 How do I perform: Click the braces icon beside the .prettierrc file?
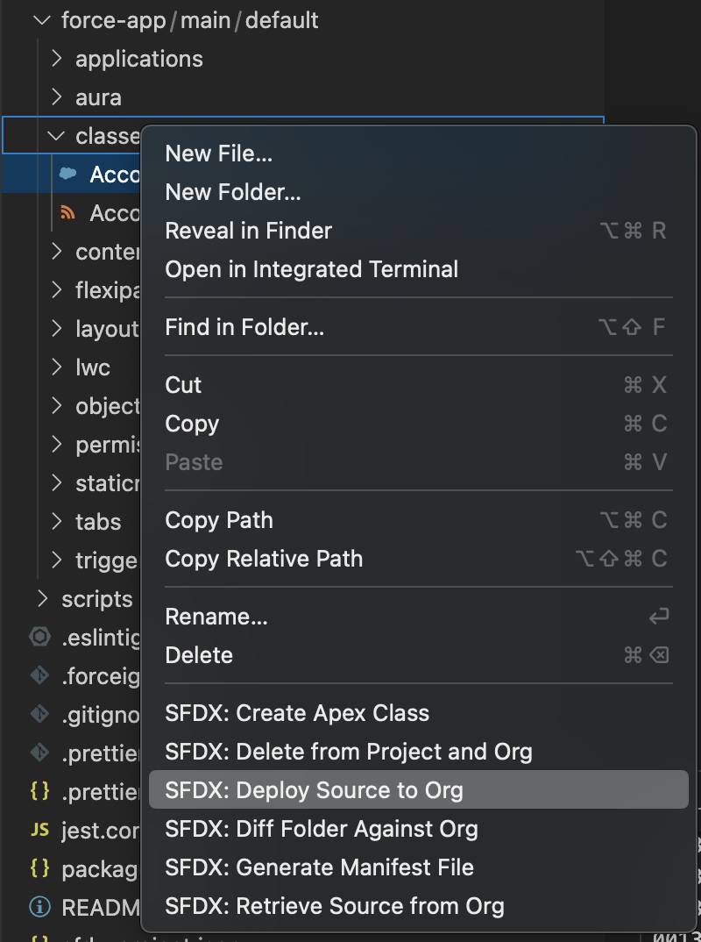tap(39, 792)
